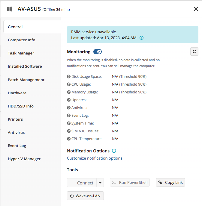Open the Task Manager tab
Image resolution: width=202 pixels, height=206 pixels.
pyautogui.click(x=21, y=53)
